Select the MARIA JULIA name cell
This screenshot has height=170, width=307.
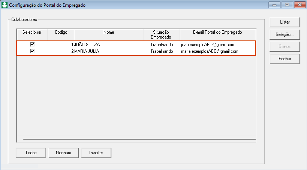[87, 51]
